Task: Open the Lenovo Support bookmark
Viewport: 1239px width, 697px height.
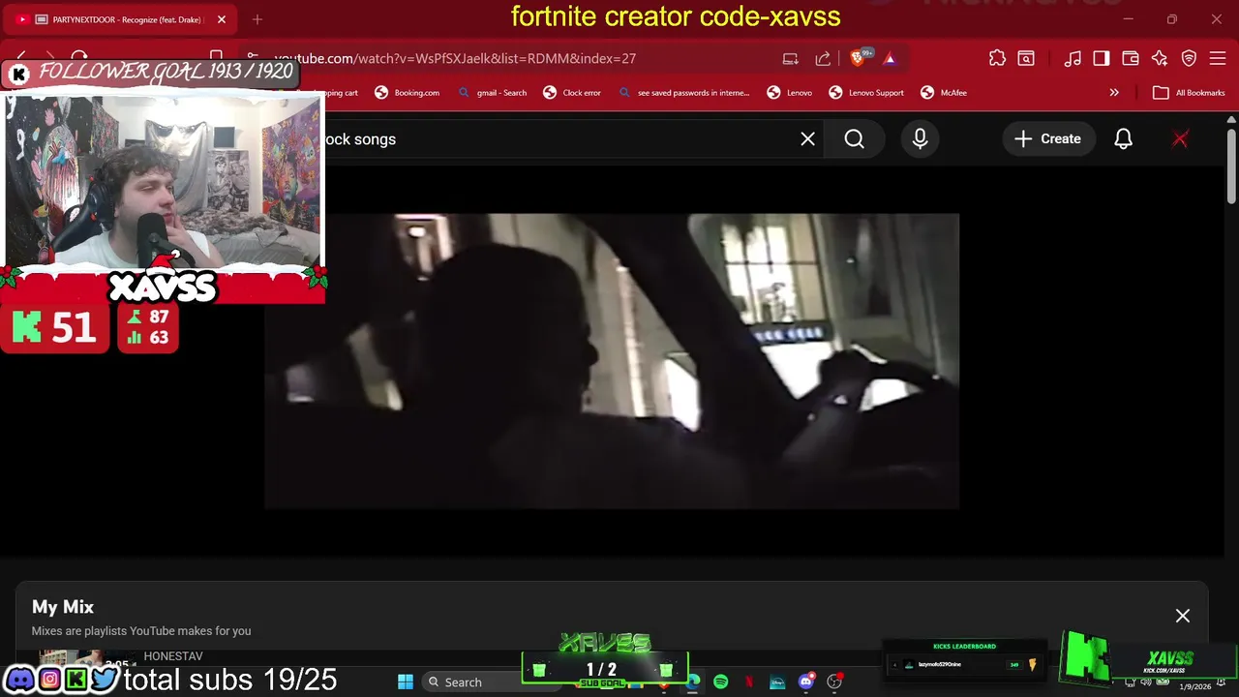Action: pyautogui.click(x=866, y=93)
